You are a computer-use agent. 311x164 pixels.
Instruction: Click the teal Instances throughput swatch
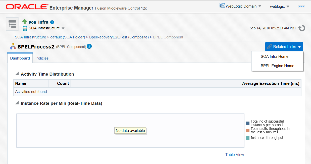(248, 138)
